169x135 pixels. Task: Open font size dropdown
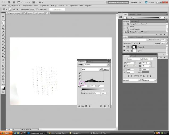tap(135, 63)
